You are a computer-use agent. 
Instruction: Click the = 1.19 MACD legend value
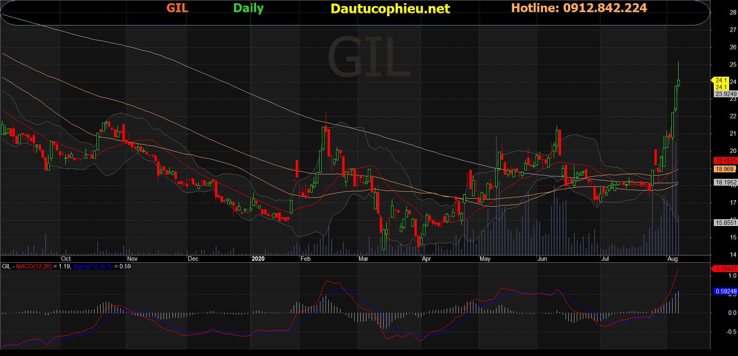point(62,266)
